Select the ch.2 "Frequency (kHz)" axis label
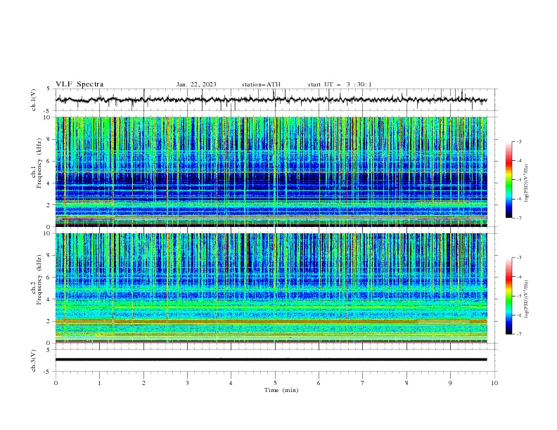The height and width of the screenshot is (430, 557). [x=39, y=279]
